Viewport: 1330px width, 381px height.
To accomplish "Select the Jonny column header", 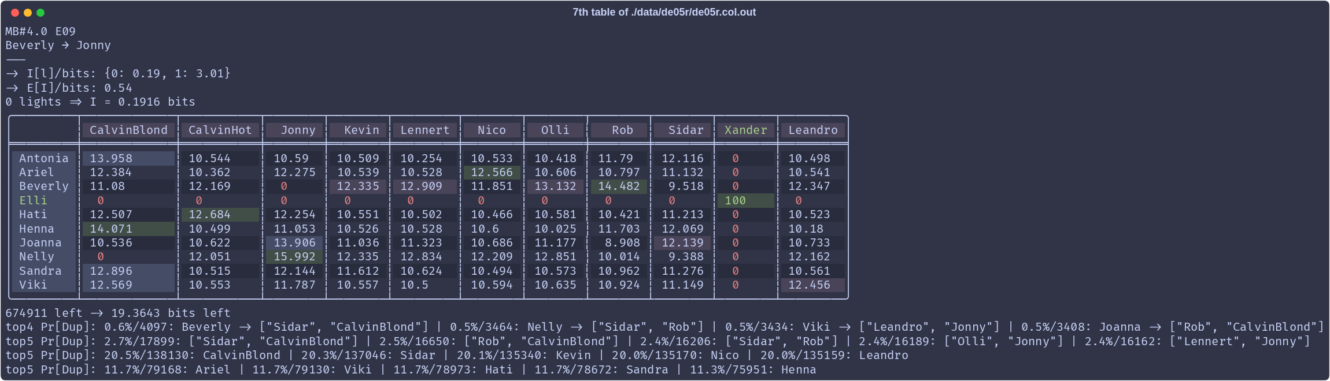I will pyautogui.click(x=294, y=130).
